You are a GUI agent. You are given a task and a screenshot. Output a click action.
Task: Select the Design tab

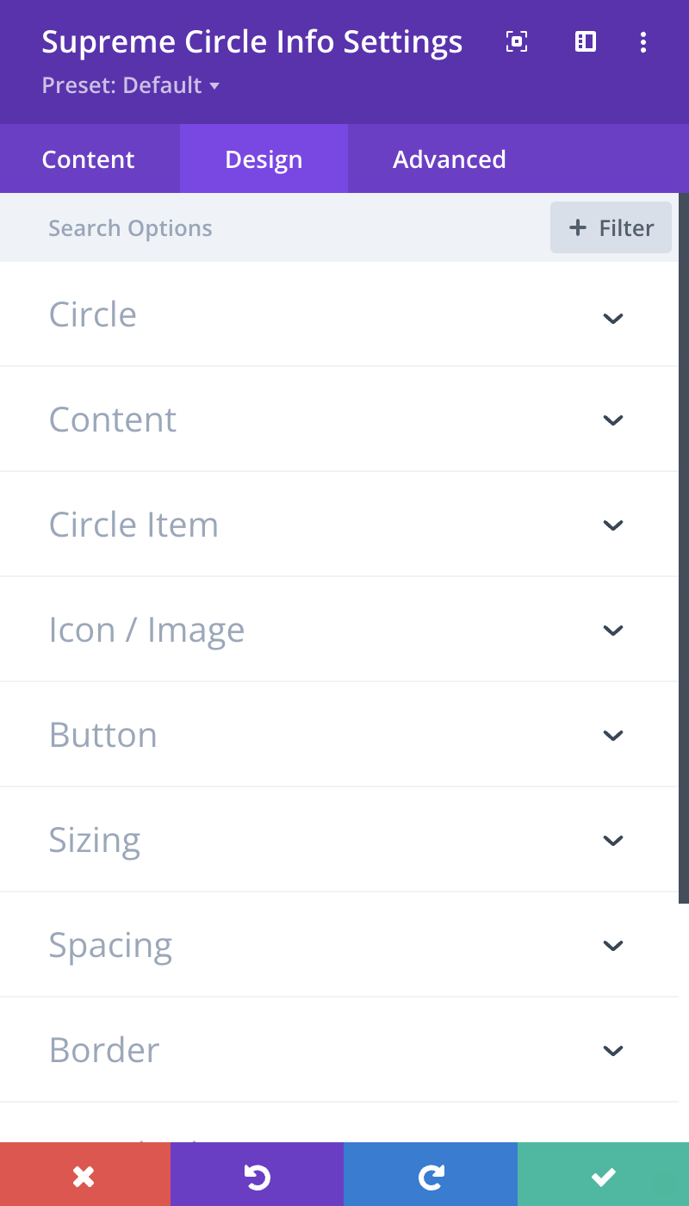tap(264, 159)
